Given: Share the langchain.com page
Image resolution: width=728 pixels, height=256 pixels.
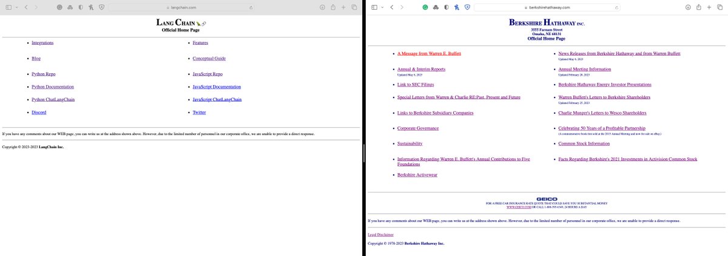Looking at the screenshot, I should coord(333,7).
